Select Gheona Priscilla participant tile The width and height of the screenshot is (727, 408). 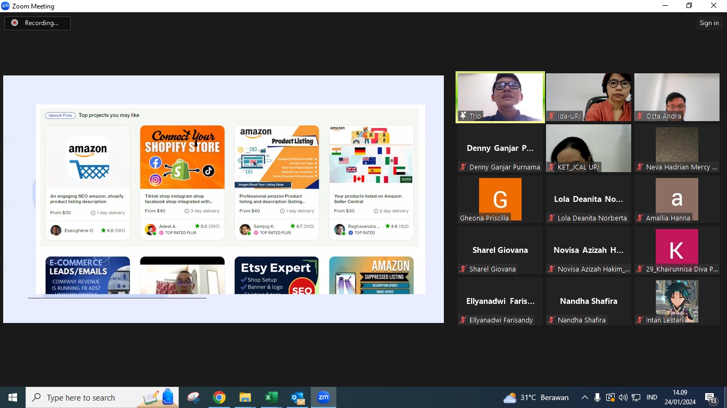point(500,199)
